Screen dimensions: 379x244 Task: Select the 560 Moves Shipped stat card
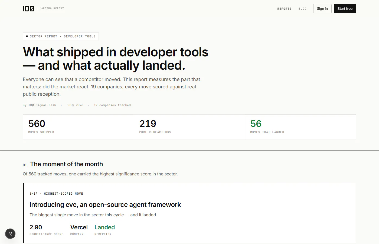(78, 127)
